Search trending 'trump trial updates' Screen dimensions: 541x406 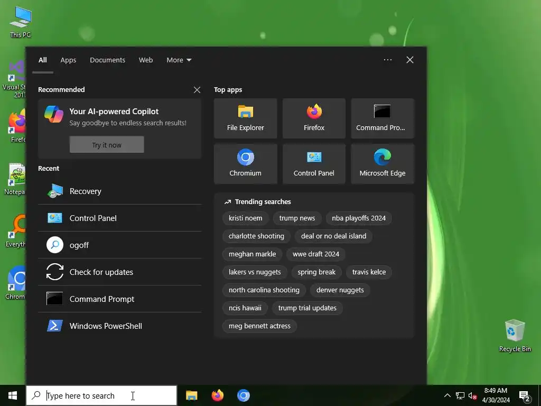point(307,308)
